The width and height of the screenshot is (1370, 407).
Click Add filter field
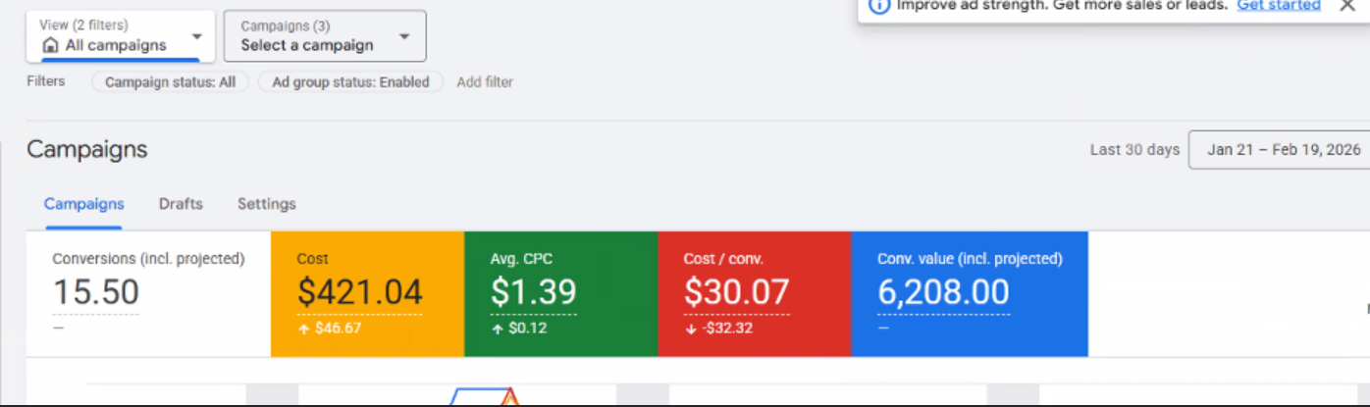tap(485, 82)
